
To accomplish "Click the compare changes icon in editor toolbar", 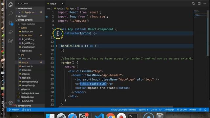I will point(193,4).
